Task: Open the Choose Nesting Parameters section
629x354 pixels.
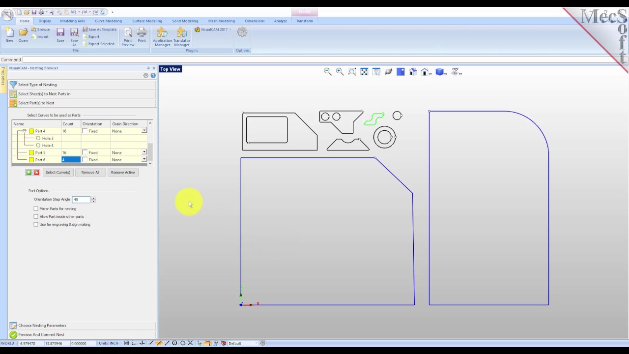Action: point(82,325)
